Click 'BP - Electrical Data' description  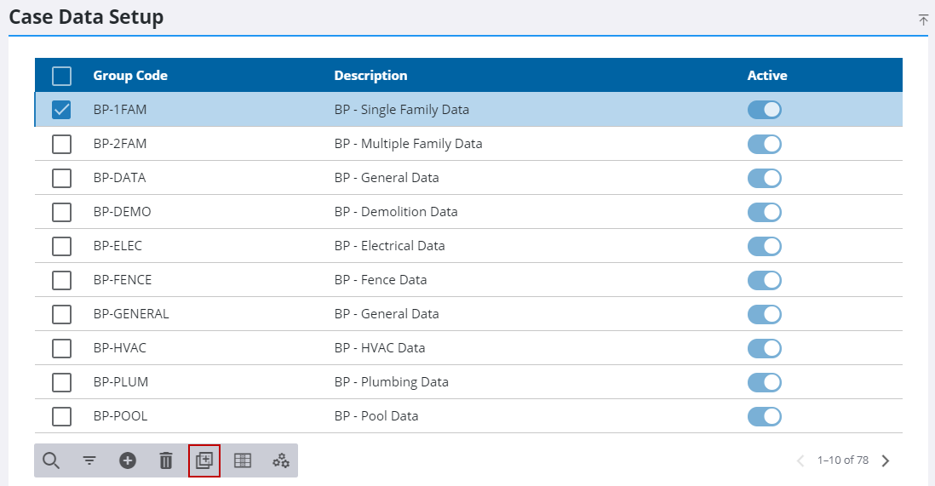(x=389, y=246)
